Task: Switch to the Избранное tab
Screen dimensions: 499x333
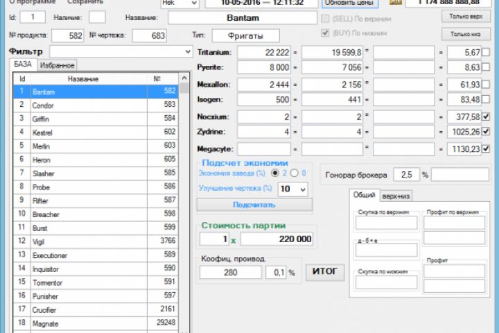Action: click(58, 65)
